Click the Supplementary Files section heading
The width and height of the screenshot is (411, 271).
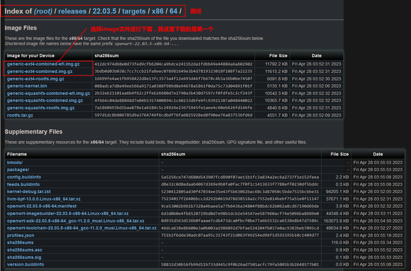(x=33, y=132)
